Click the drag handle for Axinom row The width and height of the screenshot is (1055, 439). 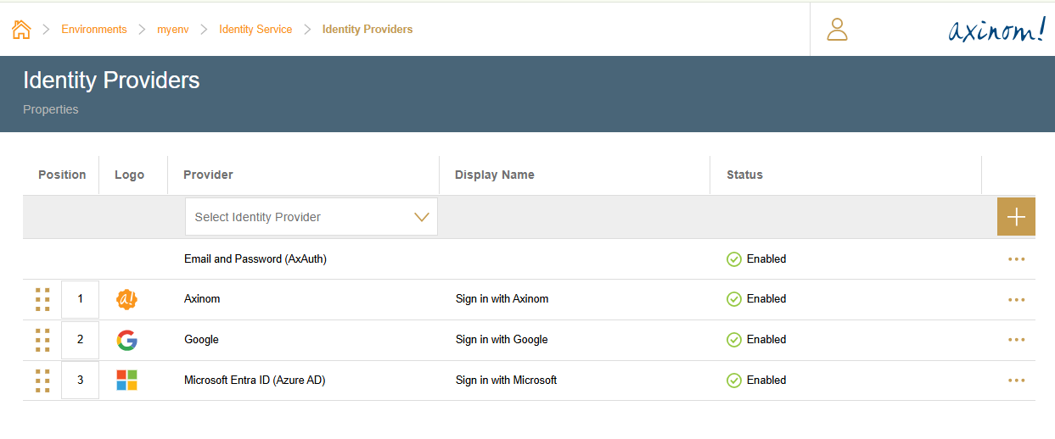pos(42,299)
